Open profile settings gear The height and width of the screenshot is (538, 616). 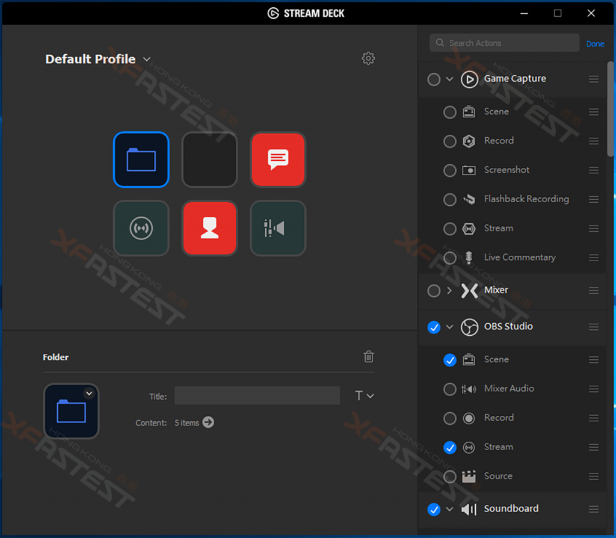click(368, 58)
